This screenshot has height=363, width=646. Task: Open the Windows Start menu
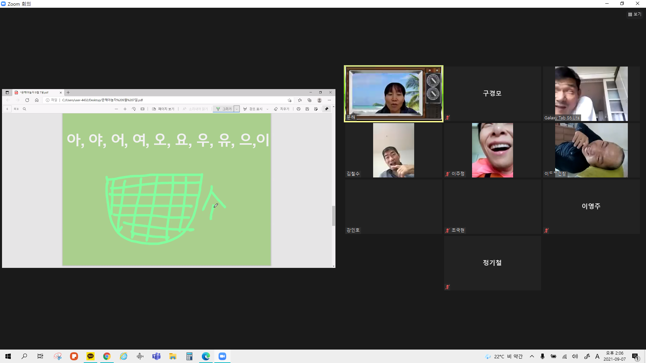[x=8, y=356]
